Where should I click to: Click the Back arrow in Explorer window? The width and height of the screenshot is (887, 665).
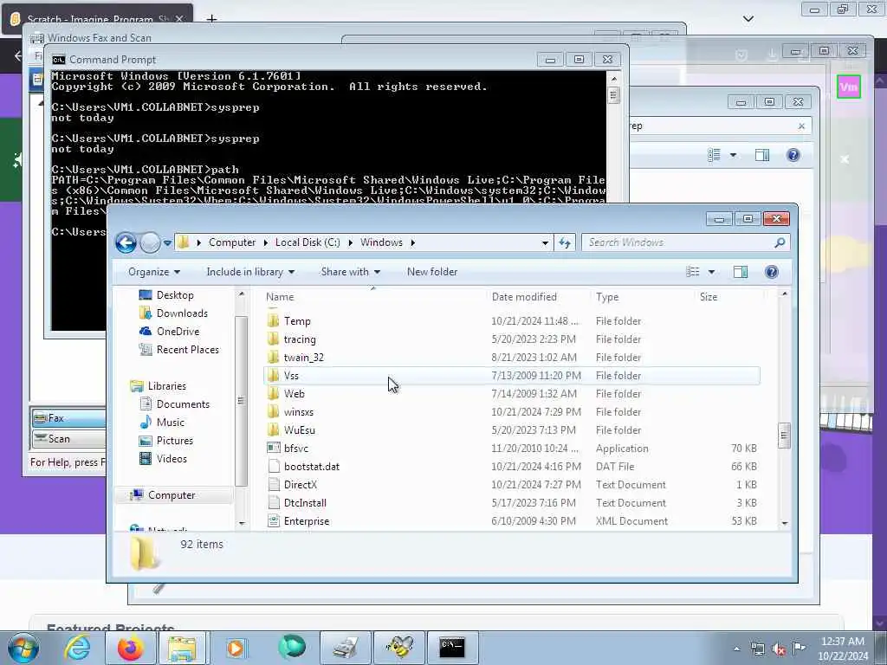[126, 243]
